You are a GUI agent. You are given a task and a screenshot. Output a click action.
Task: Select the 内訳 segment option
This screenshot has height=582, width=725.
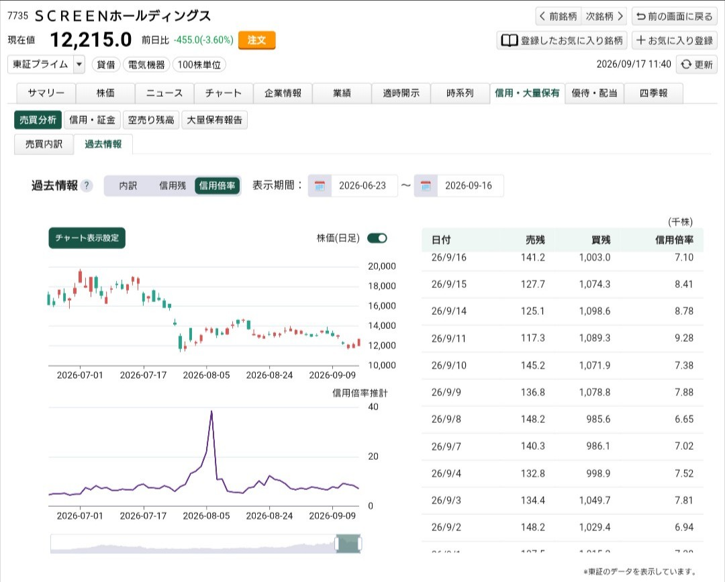[x=128, y=186]
